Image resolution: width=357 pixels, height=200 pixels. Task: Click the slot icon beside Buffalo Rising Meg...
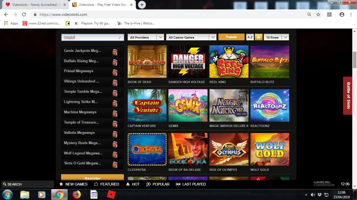115,62
